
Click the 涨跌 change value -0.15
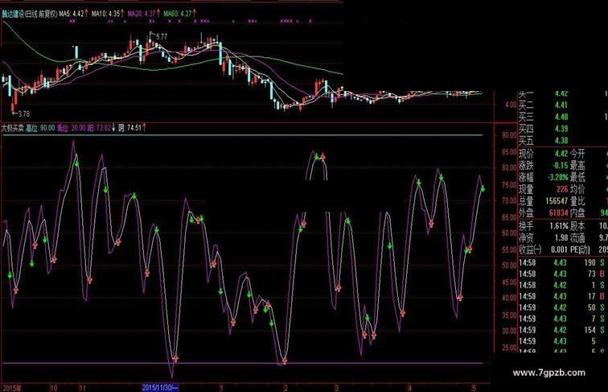coord(561,166)
